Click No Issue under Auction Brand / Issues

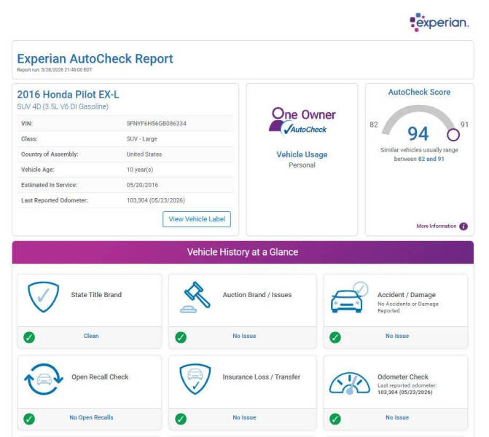click(244, 336)
